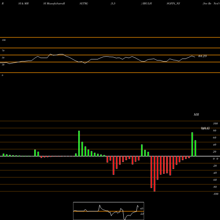Click the -20 label on MR axis

point(215,166)
